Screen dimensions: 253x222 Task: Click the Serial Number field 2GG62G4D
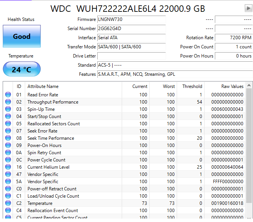[131, 29]
